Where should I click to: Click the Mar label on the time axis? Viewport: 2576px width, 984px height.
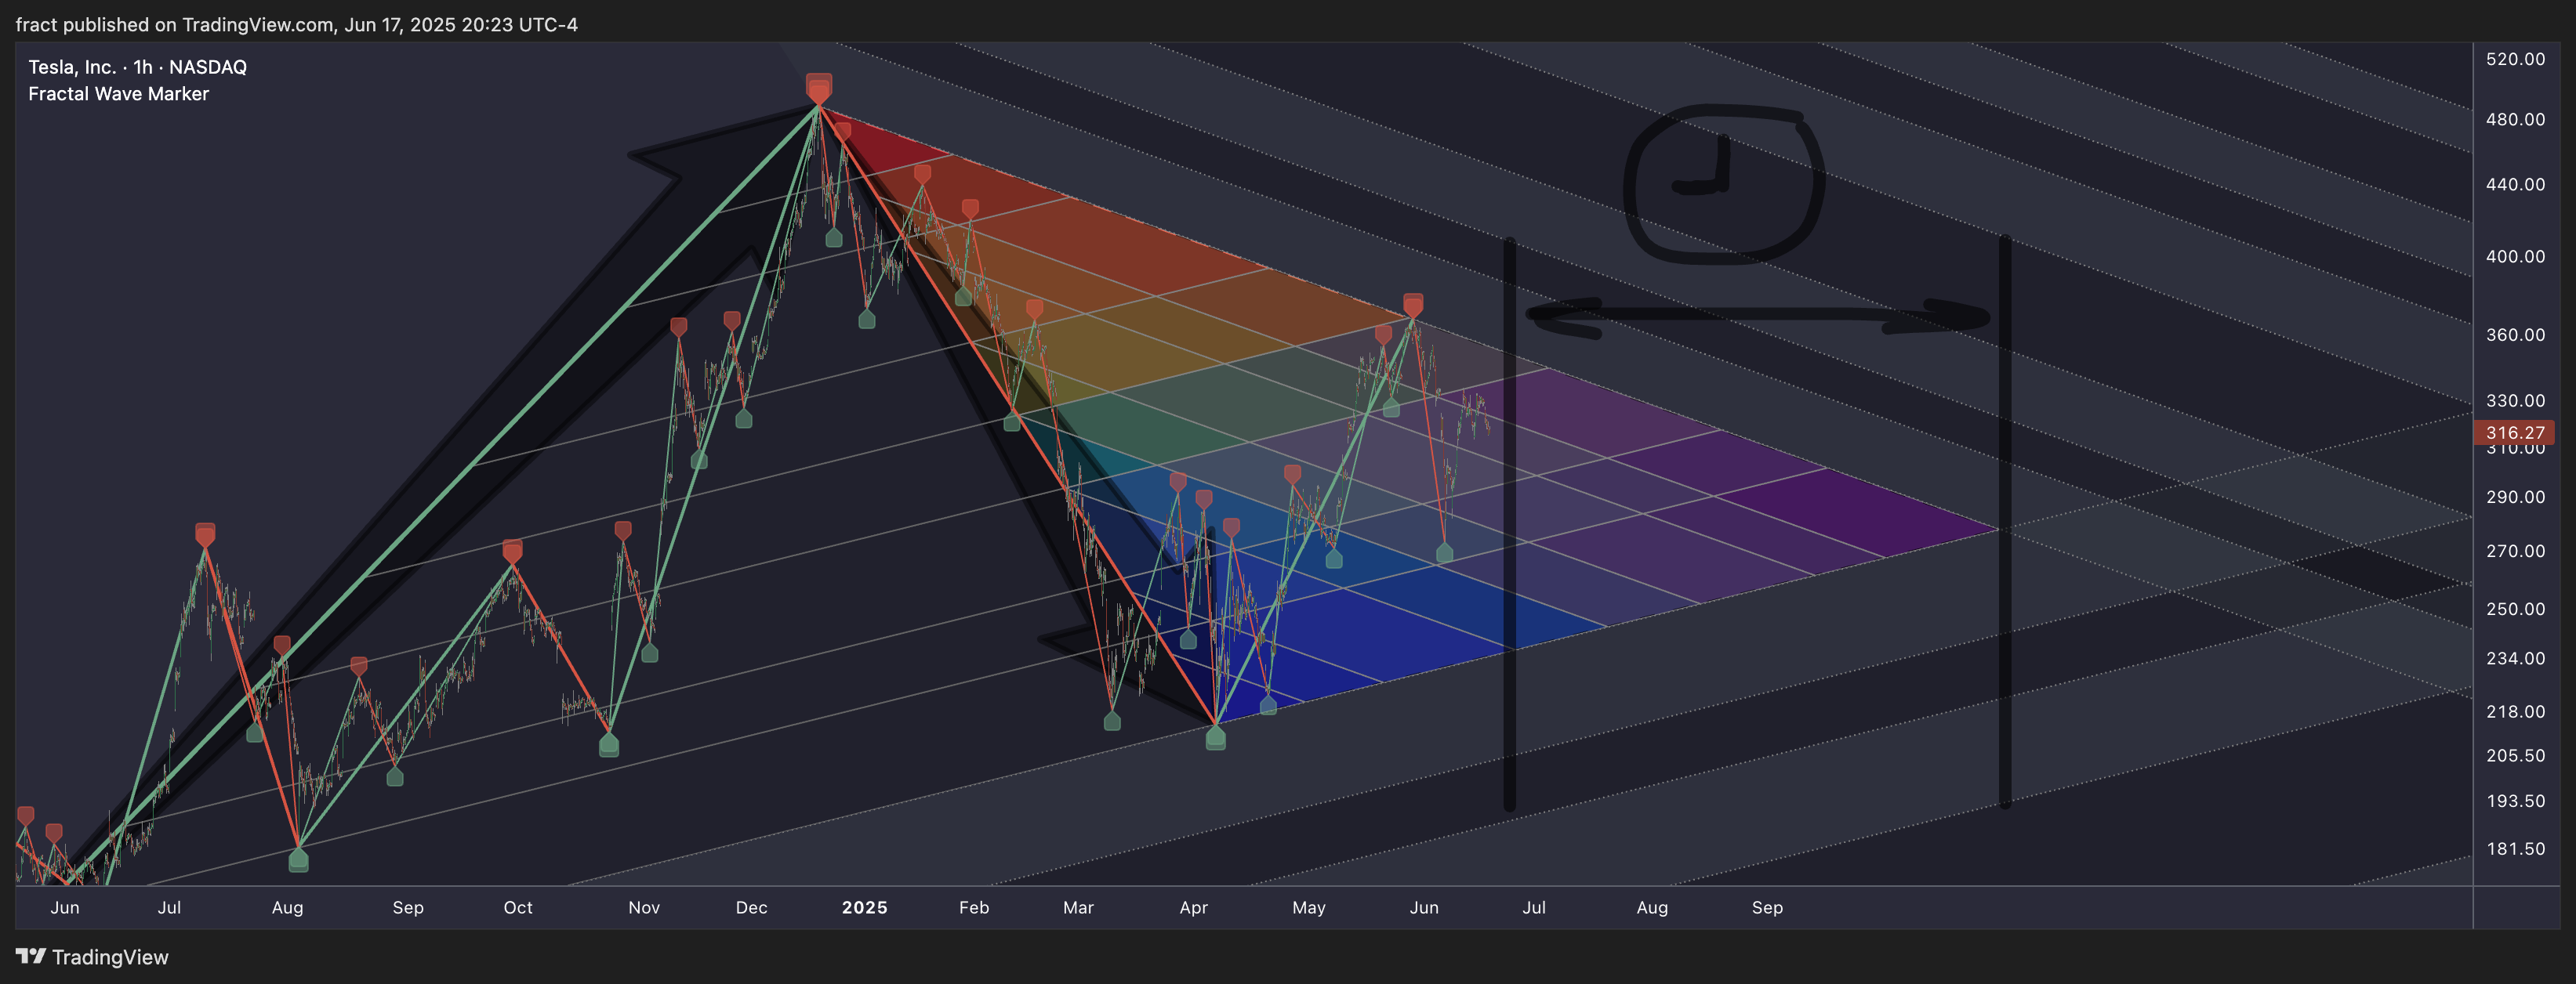point(1078,907)
